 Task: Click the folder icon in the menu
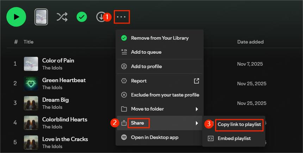click(124, 109)
